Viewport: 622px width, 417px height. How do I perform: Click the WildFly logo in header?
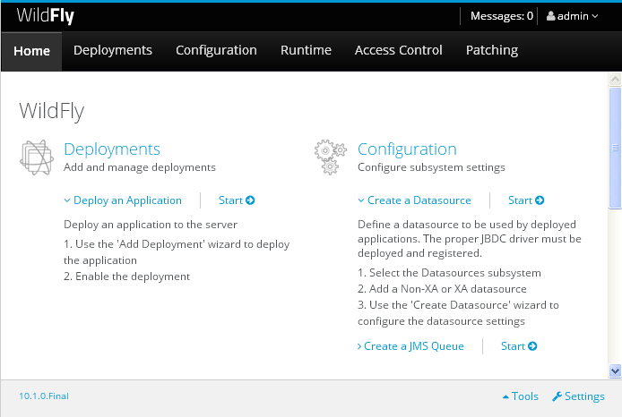(45, 16)
